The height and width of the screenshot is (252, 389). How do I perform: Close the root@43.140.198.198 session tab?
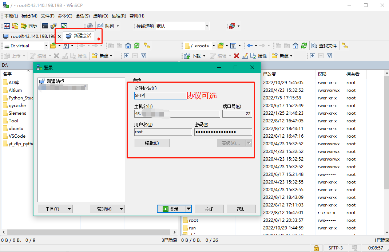click(59, 36)
